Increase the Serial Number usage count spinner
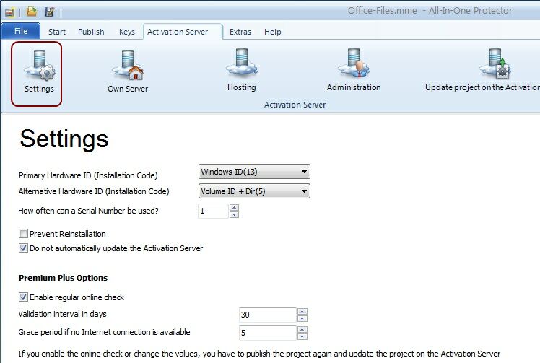This screenshot has width=540, height=363. [234, 208]
